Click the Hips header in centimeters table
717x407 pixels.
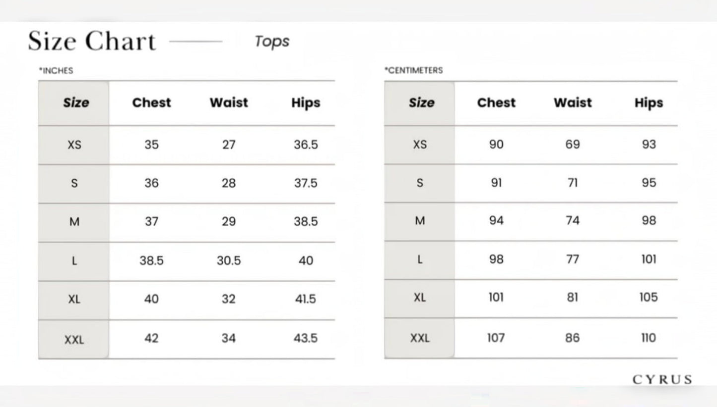pyautogui.click(x=649, y=103)
